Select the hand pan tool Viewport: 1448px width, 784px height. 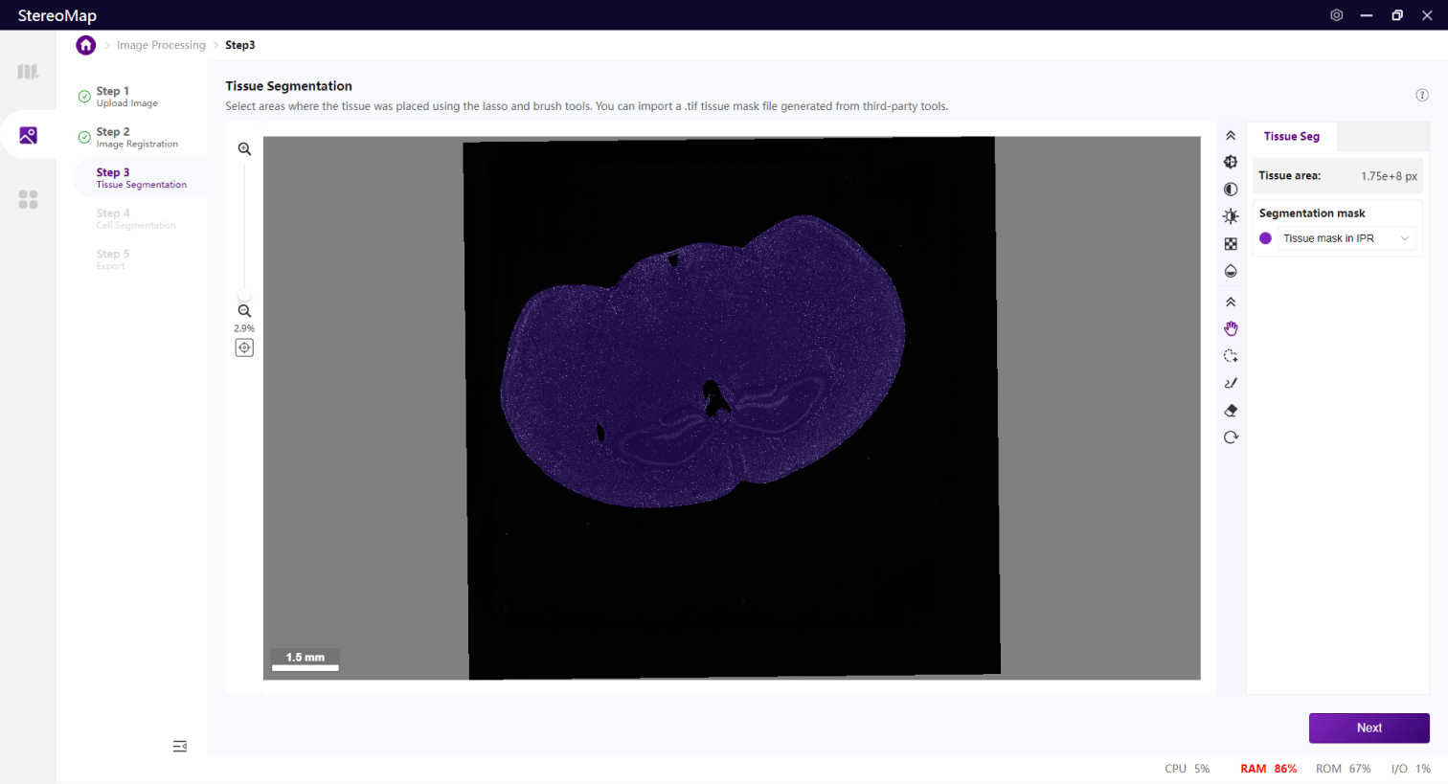1231,328
